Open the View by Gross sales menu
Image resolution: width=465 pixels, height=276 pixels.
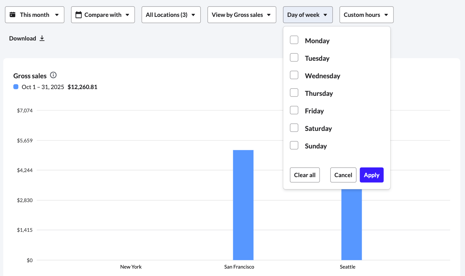[x=242, y=15]
